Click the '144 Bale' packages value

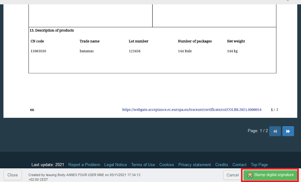pos(185,51)
